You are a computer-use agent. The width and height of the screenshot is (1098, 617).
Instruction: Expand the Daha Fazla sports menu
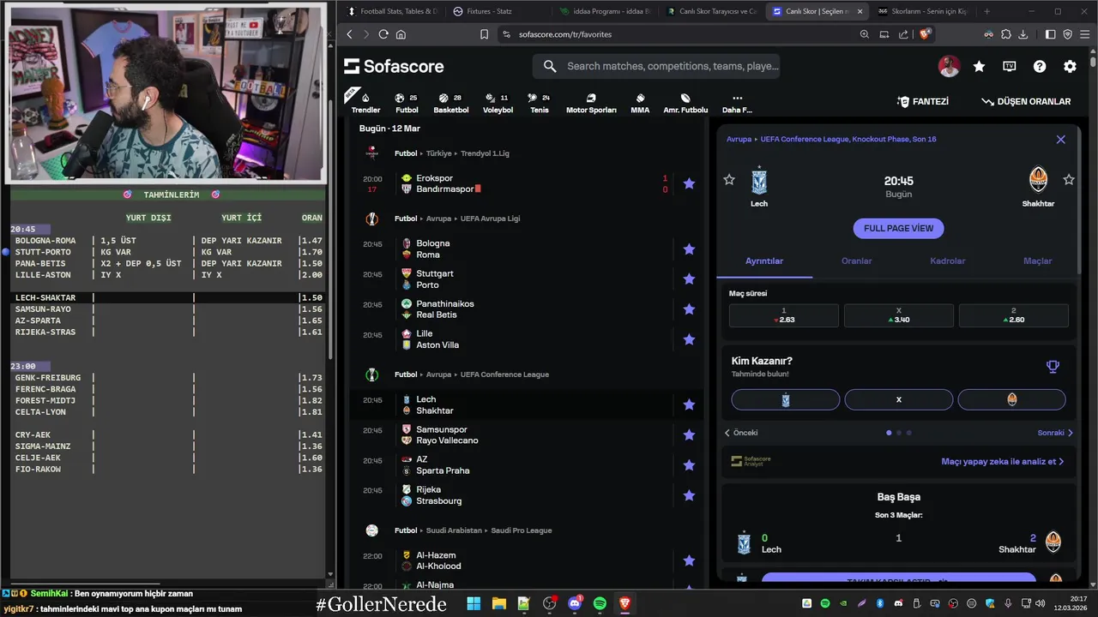click(737, 103)
